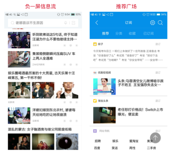Dismiss the 洋媳妇嫁到东北农村 article with its X icon

point(64,121)
